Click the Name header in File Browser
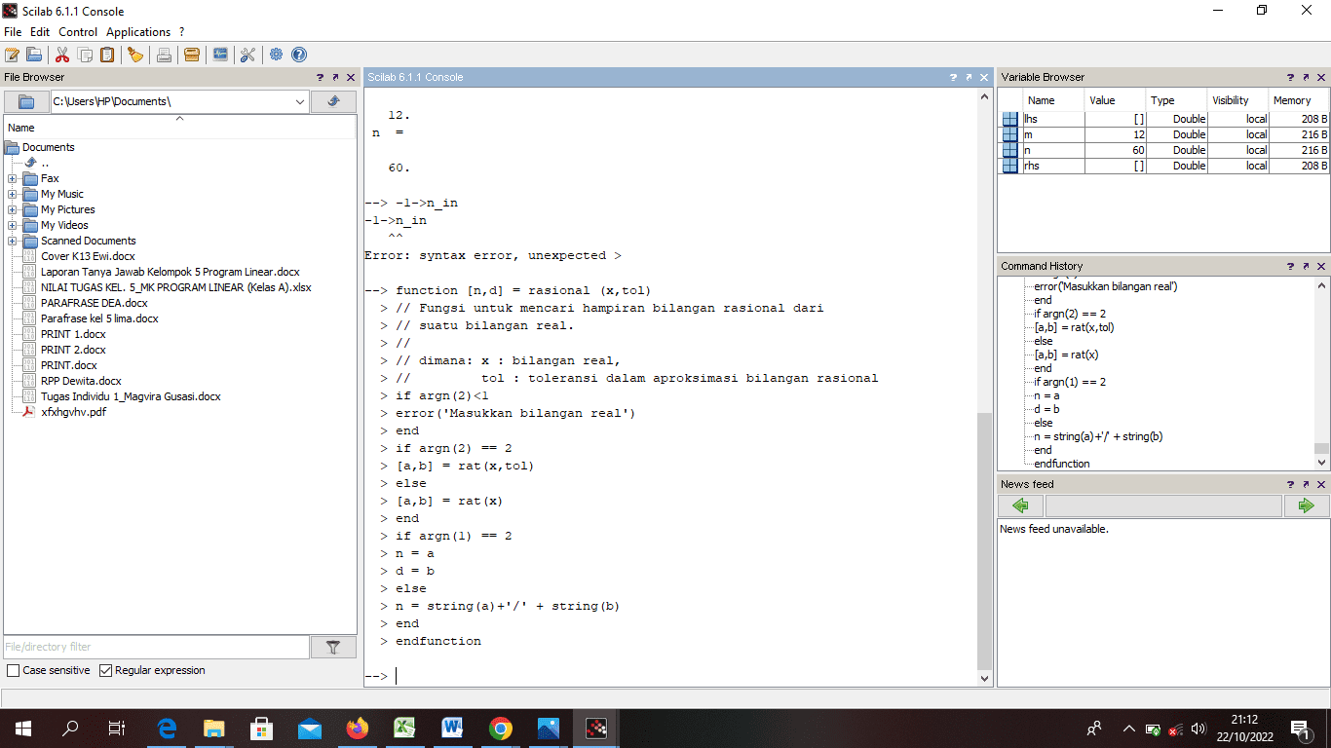1331x748 pixels. (180, 128)
